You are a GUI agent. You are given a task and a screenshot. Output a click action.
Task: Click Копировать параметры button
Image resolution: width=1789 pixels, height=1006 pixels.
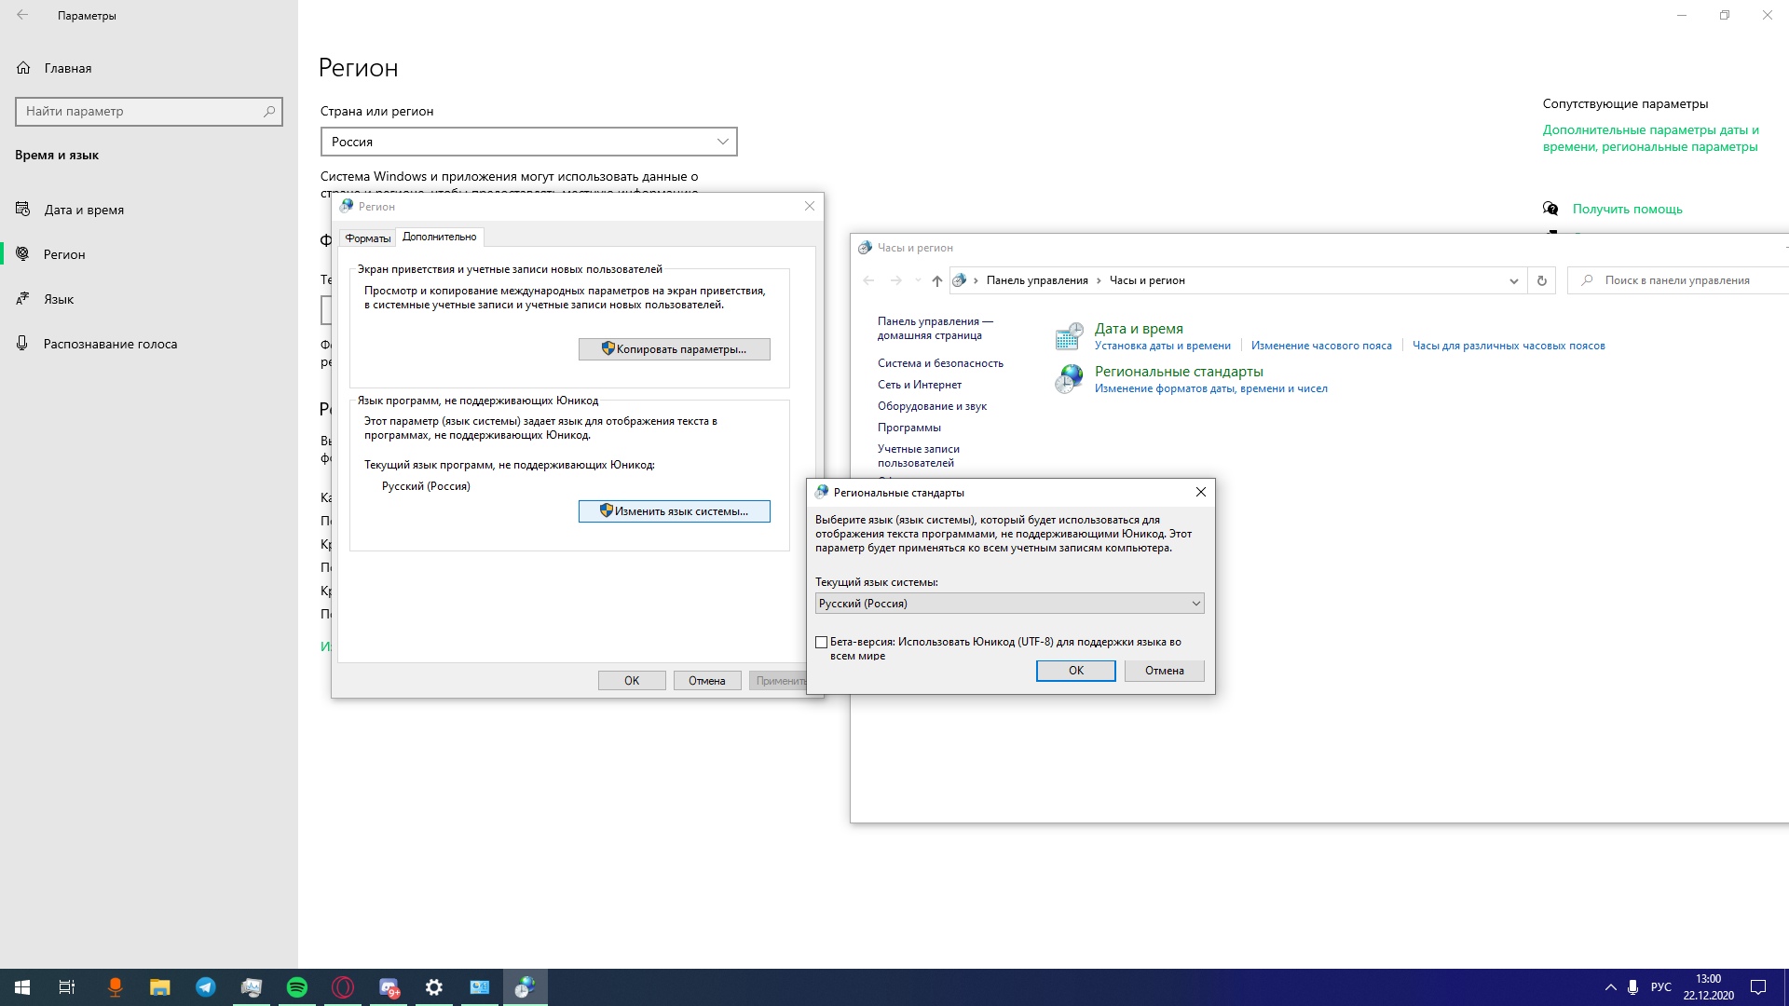click(675, 349)
